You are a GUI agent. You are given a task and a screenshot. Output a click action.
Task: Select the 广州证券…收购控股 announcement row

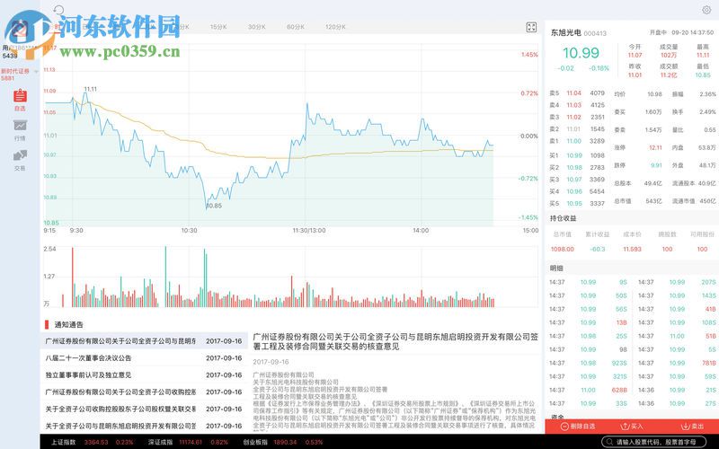click(x=144, y=392)
